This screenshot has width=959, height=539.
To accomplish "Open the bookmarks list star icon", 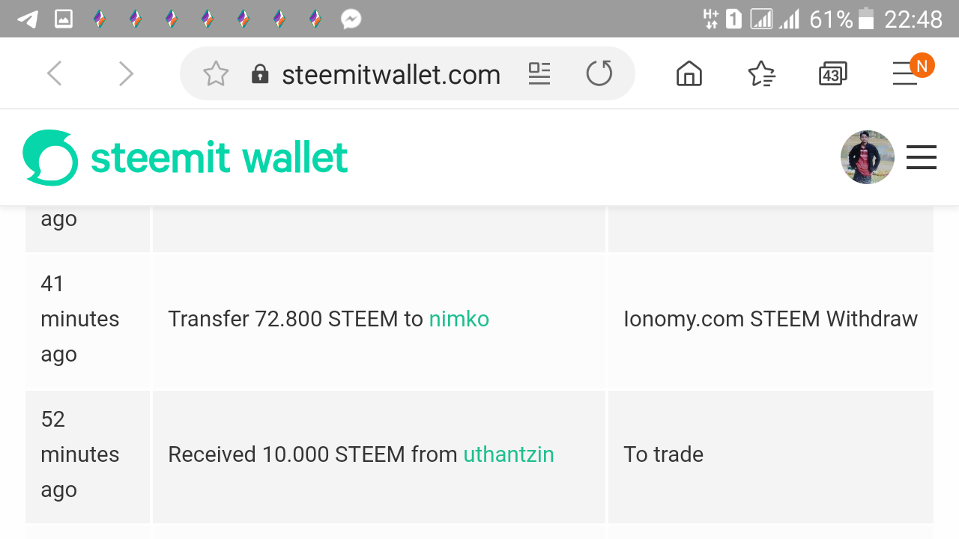I will pos(761,73).
